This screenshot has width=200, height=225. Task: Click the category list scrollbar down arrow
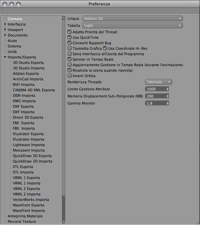coord(64,222)
